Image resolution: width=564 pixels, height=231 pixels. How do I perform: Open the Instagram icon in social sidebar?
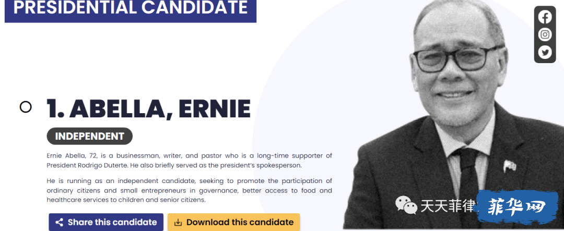click(545, 34)
